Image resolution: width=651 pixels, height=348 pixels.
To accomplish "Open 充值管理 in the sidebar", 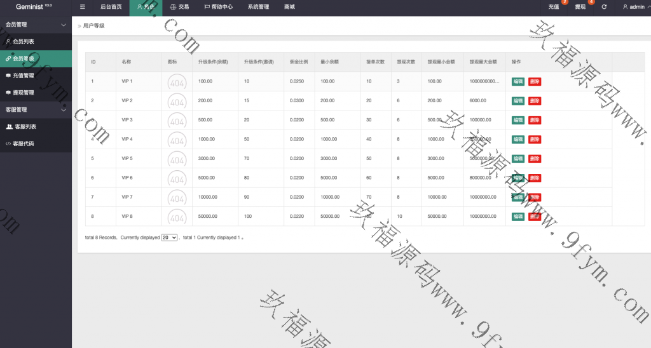I will (x=24, y=76).
